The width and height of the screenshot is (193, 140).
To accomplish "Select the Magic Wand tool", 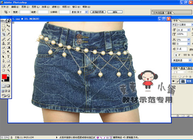I will coord(8,30).
